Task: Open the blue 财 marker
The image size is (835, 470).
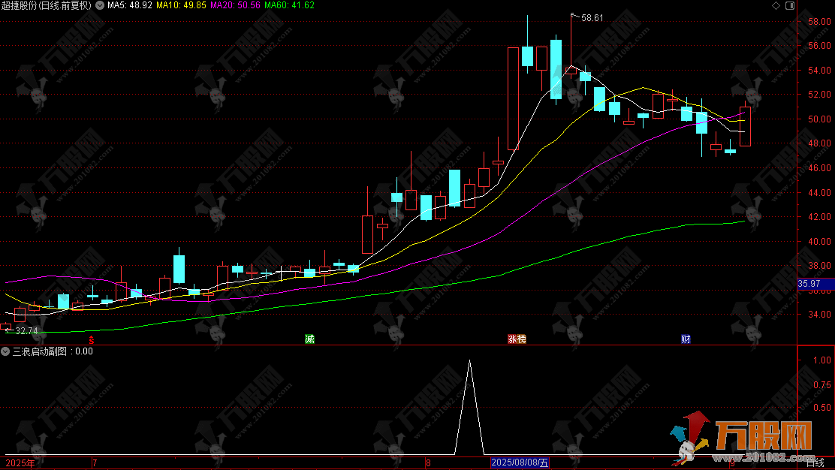Action: point(686,339)
